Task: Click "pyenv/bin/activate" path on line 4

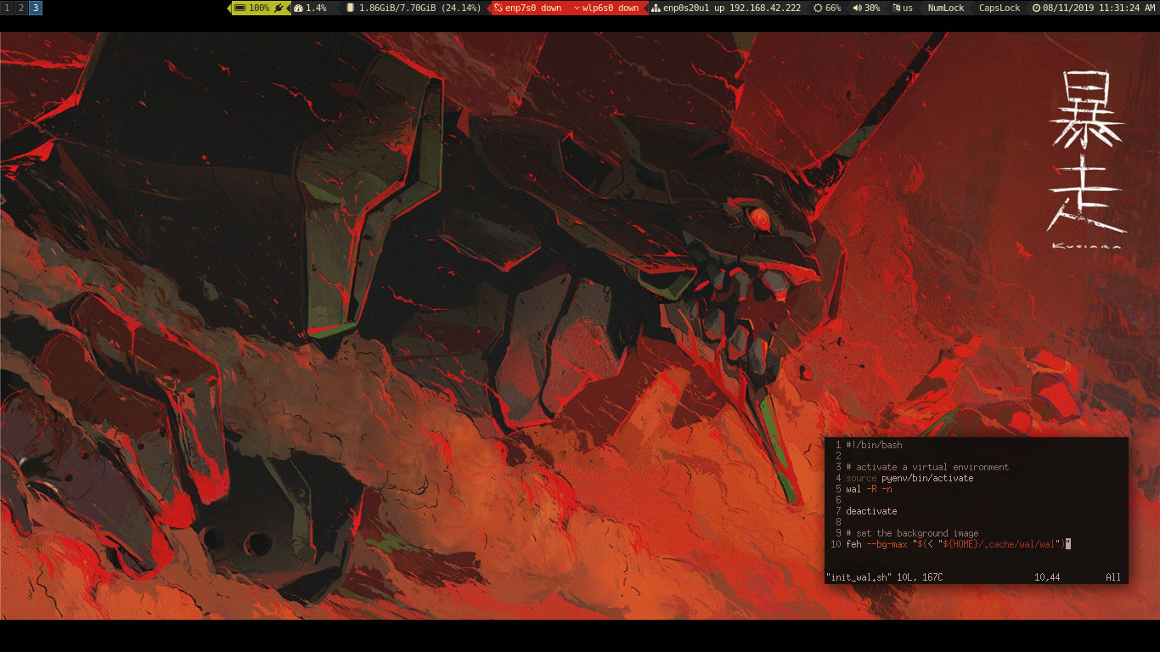Action: tap(927, 478)
